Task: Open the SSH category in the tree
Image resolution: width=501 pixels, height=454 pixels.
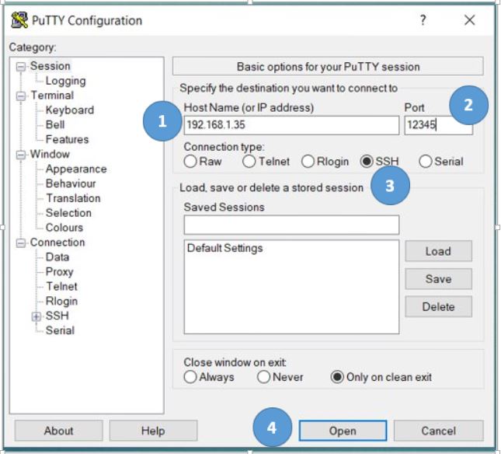Action: click(x=57, y=316)
